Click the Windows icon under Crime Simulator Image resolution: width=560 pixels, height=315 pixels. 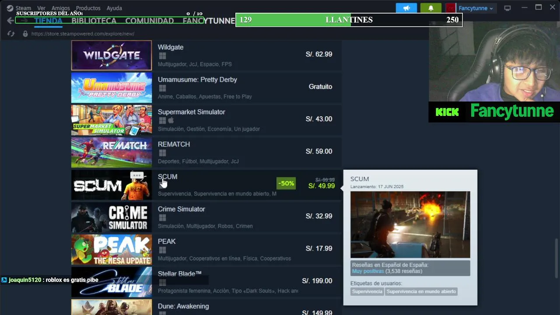point(162,218)
